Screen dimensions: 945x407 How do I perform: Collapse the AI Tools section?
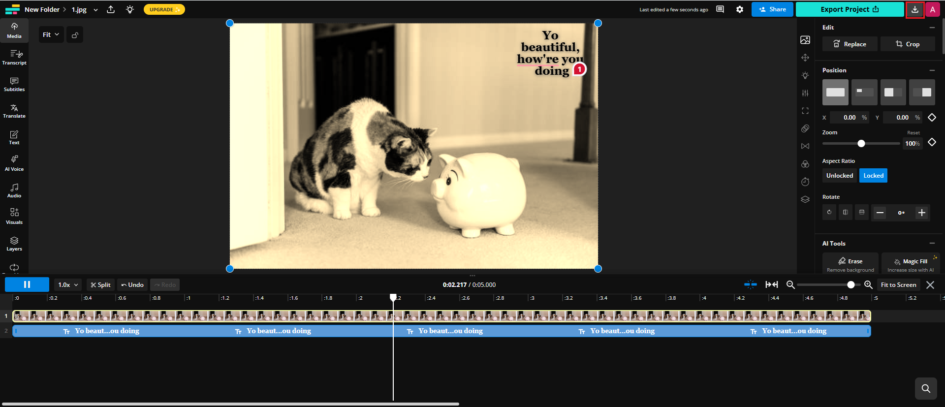932,244
